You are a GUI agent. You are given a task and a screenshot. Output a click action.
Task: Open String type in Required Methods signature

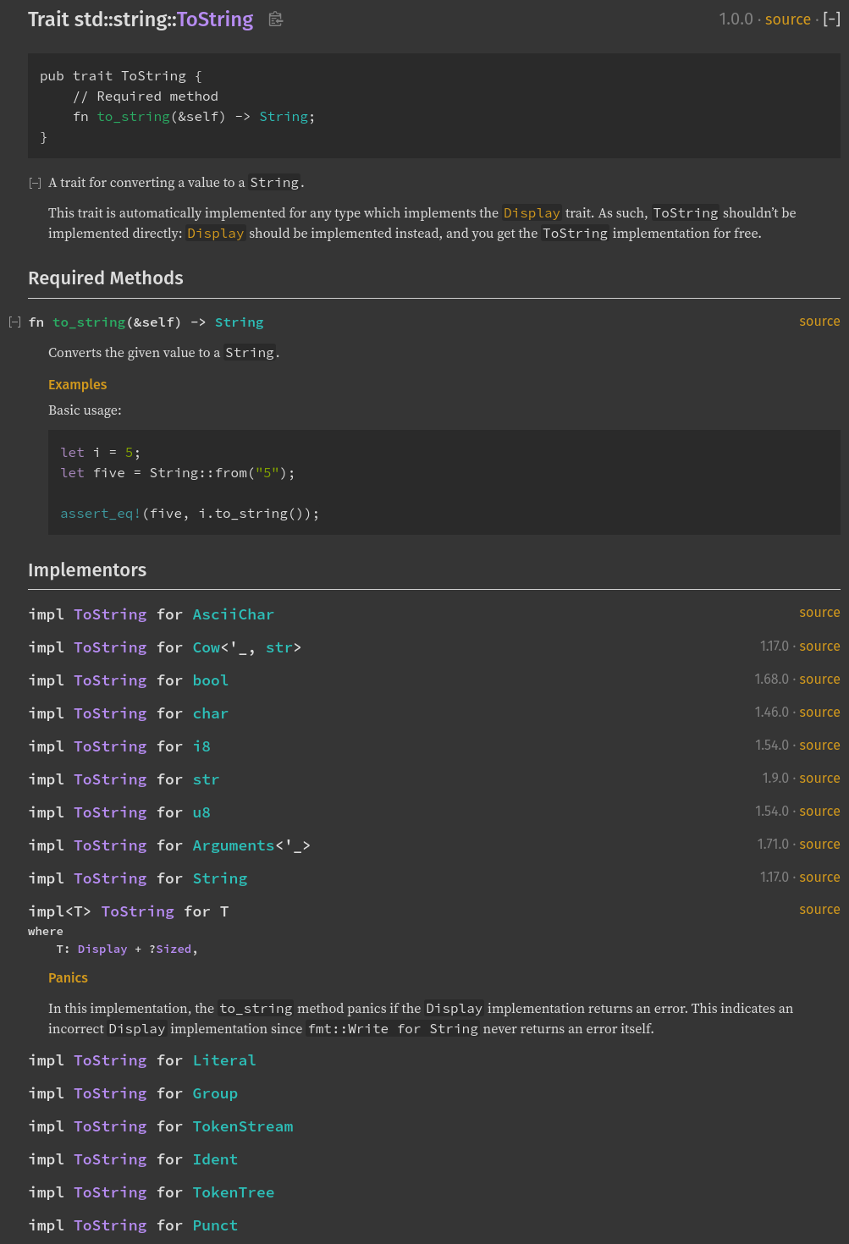tap(239, 322)
